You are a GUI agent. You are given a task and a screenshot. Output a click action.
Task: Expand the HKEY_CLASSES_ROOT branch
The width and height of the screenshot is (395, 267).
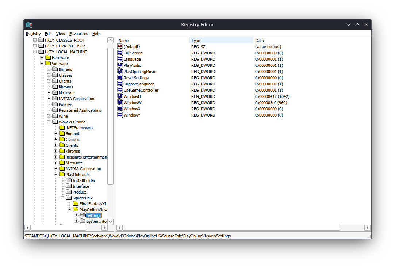[35, 40]
